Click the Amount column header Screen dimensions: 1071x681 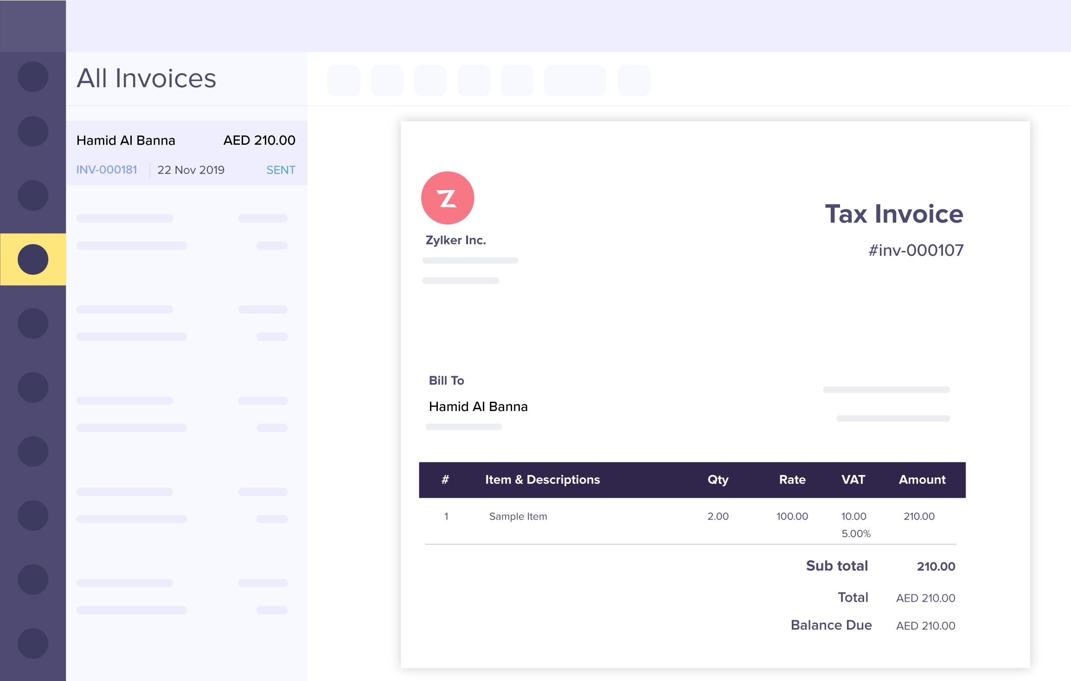coord(922,480)
